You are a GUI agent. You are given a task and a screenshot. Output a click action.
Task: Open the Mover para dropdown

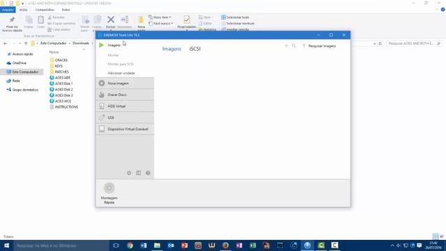[85, 23]
